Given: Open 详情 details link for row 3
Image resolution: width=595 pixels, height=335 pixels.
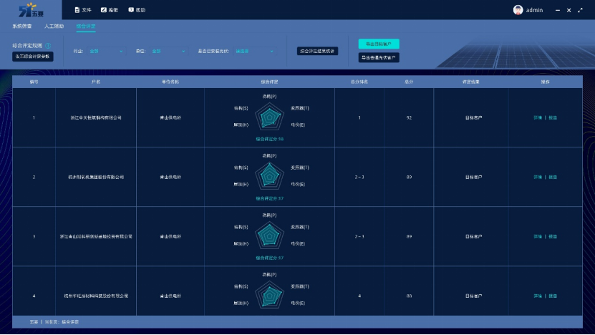Looking at the screenshot, I should 538,237.
